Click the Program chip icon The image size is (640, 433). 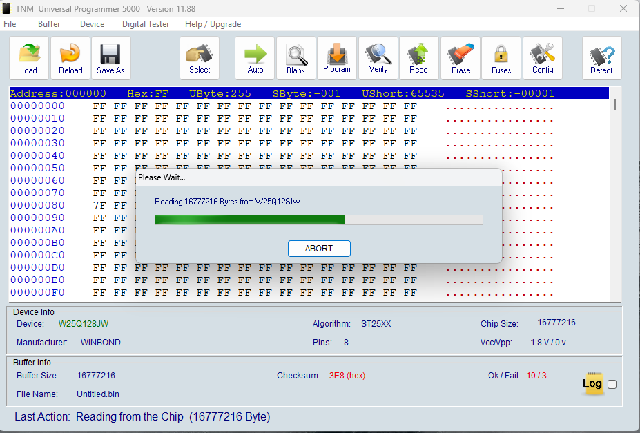click(337, 58)
